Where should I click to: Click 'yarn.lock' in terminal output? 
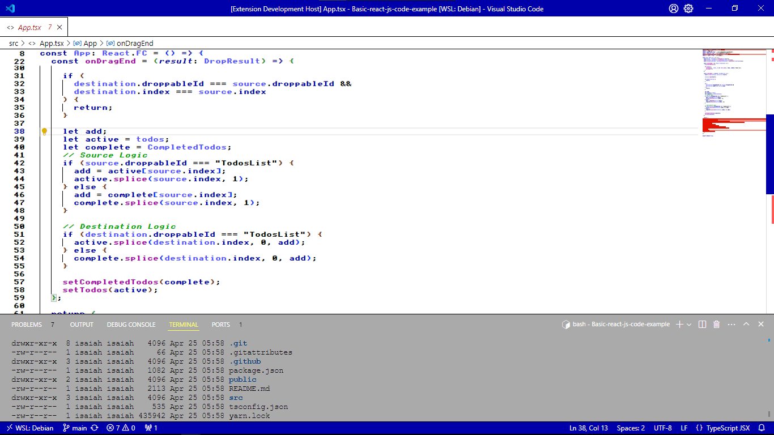(249, 416)
